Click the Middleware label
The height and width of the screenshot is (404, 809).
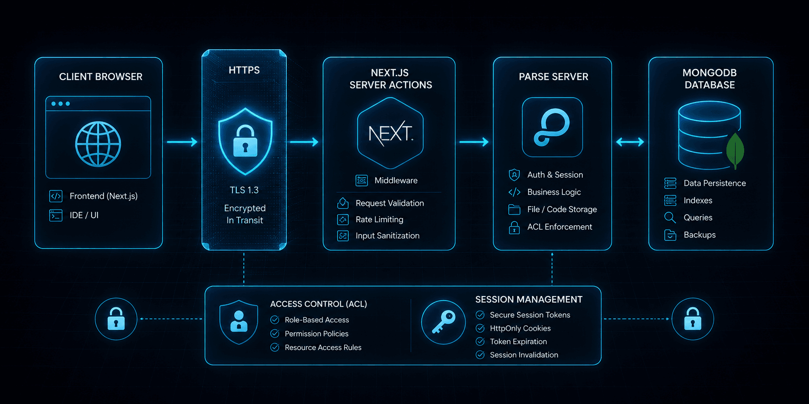pyautogui.click(x=396, y=181)
